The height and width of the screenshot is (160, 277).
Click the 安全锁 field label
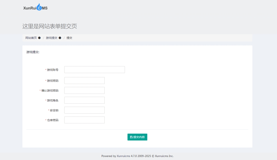(x=54, y=110)
